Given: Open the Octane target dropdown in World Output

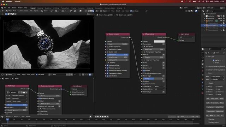Looking at the screenshot, I should click(79, 89).
